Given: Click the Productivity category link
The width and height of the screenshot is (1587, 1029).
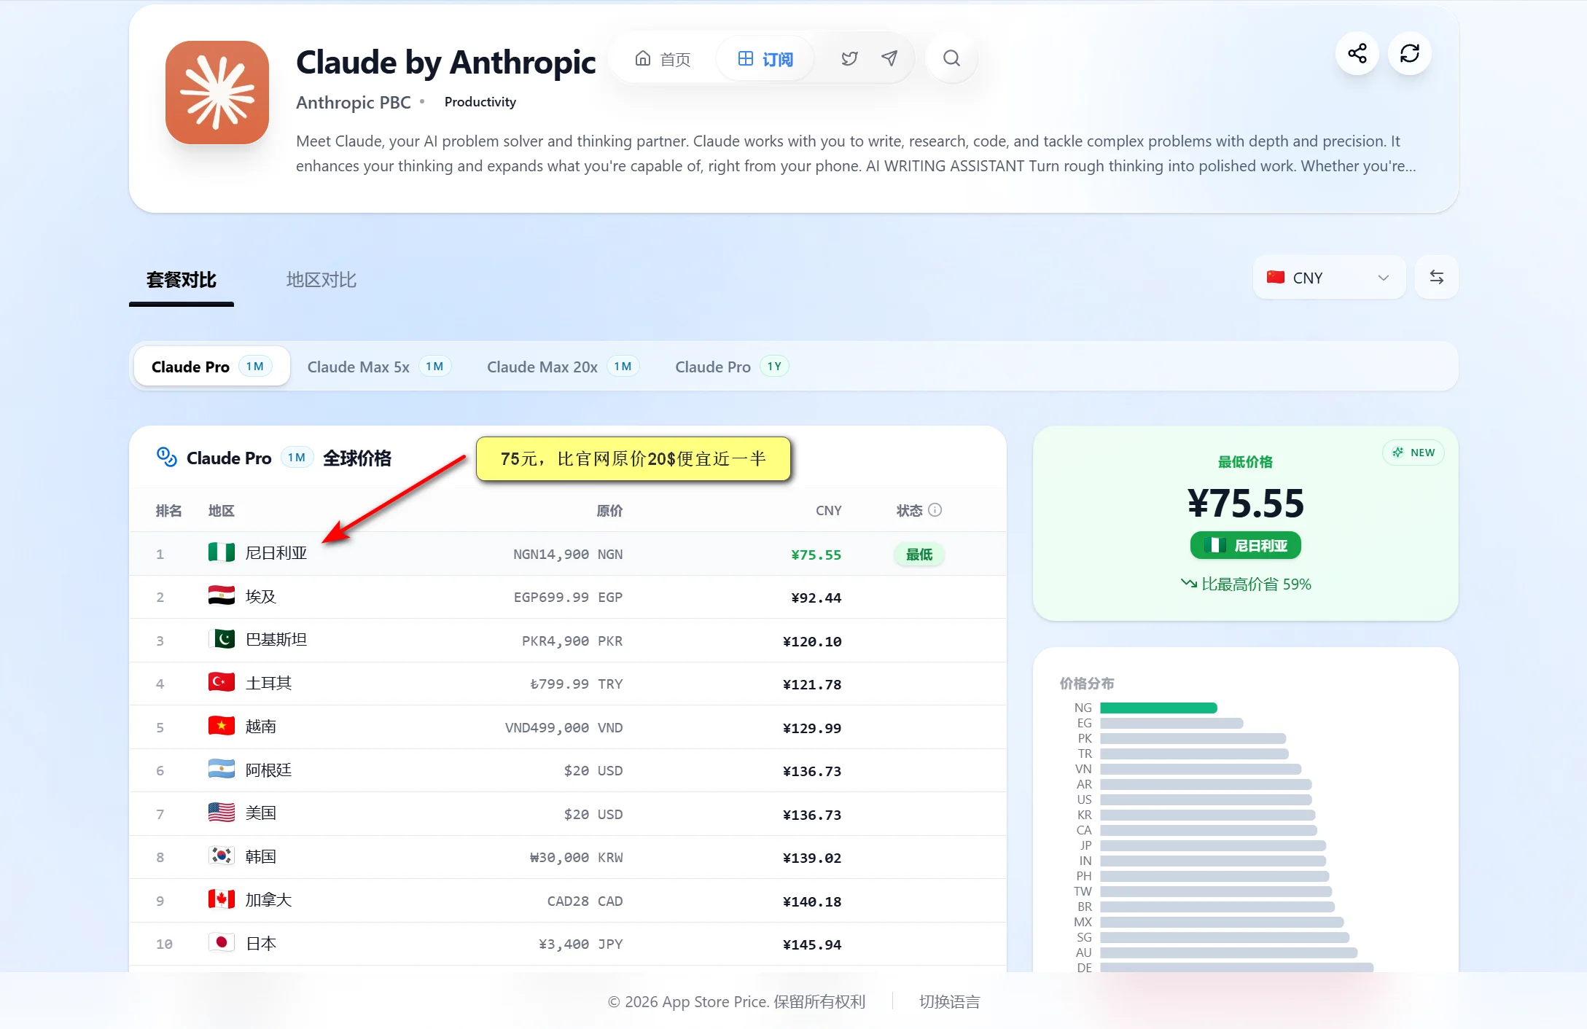Looking at the screenshot, I should pos(480,102).
